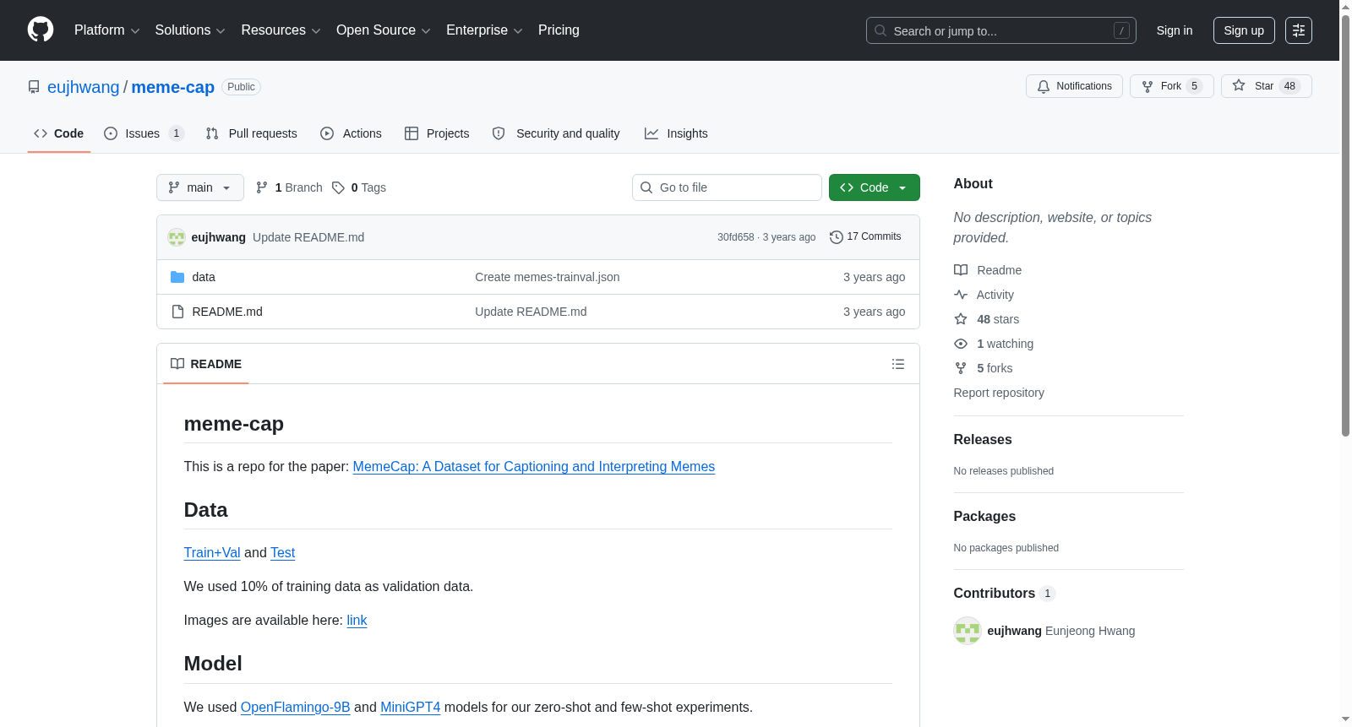Click the branch icon beside 1 Branch
Screen dimensions: 1352x727
point(262,187)
